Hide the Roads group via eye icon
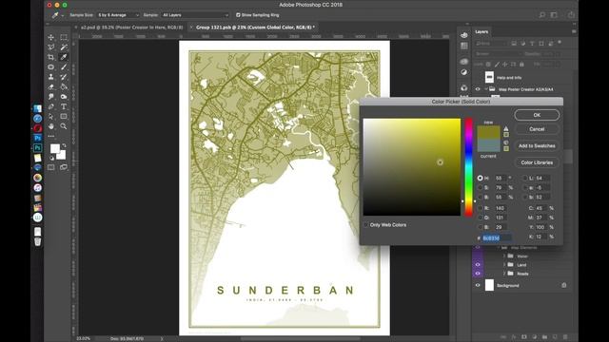 click(478, 274)
